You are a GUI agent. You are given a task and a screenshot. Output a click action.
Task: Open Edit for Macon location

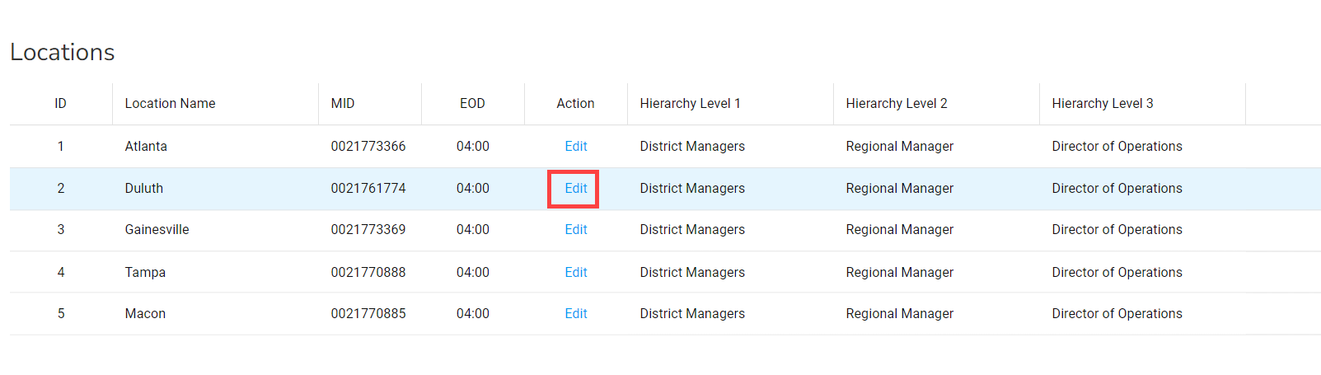(575, 314)
